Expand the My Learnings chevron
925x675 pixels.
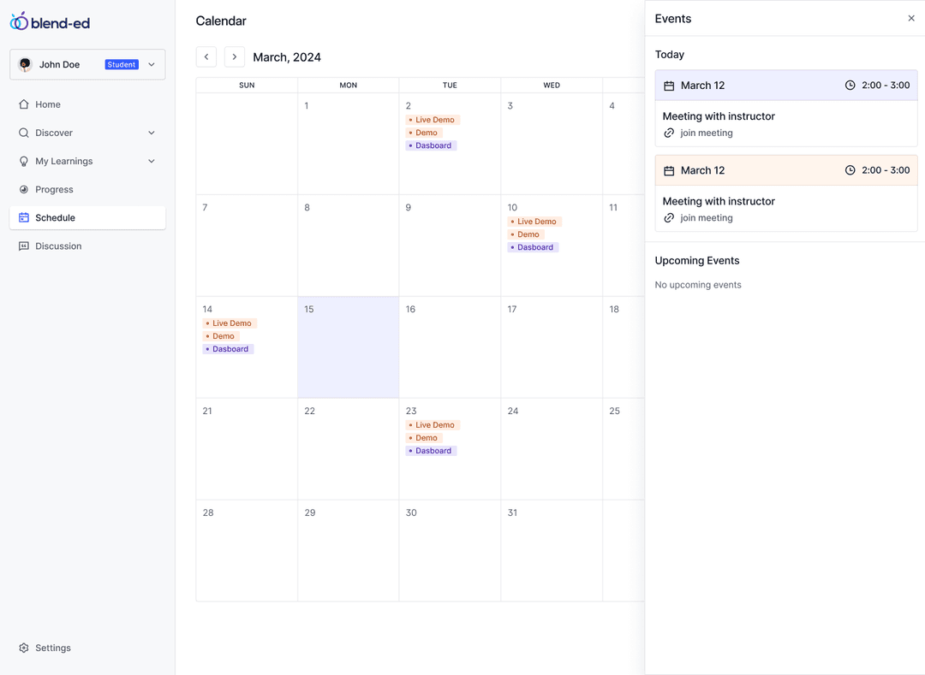[x=152, y=161]
